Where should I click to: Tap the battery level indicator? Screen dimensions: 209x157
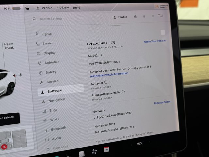click(12, 9)
